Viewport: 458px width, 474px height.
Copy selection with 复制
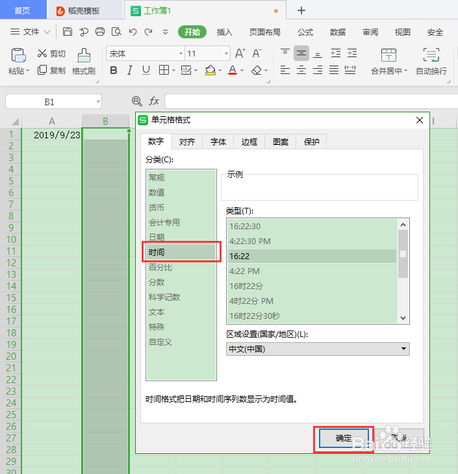(51, 70)
